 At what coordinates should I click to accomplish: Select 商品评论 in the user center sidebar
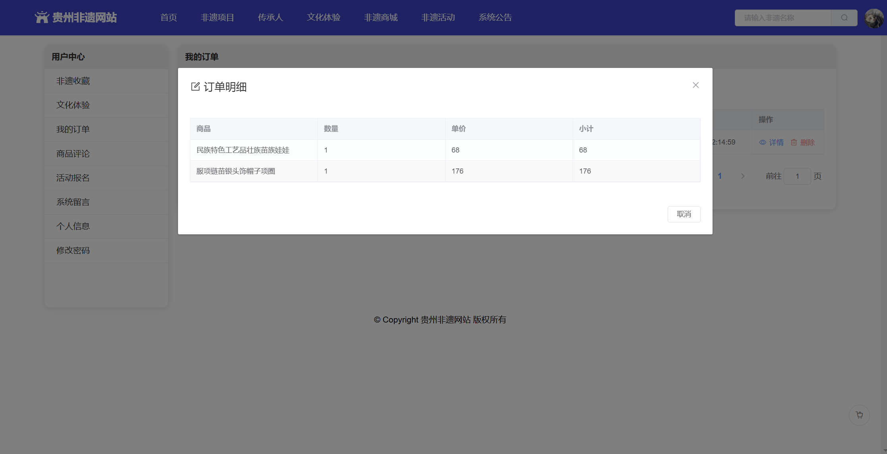click(x=73, y=154)
